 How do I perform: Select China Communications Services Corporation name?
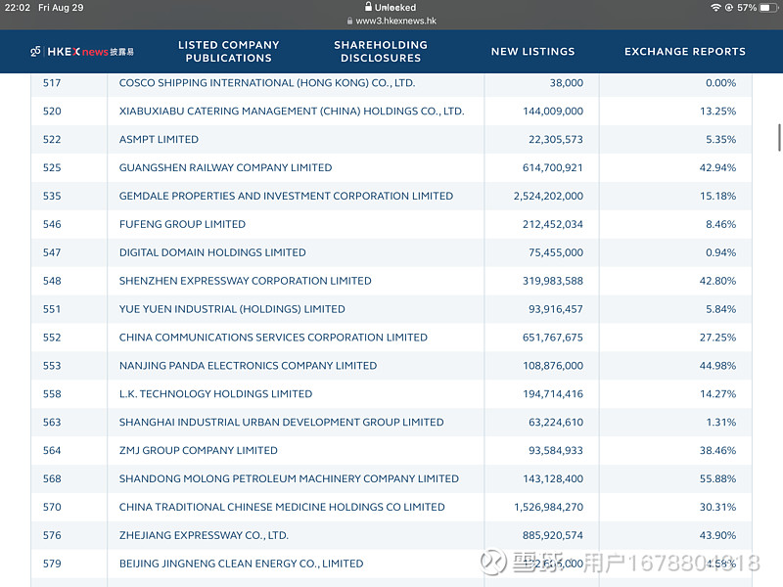pos(273,338)
